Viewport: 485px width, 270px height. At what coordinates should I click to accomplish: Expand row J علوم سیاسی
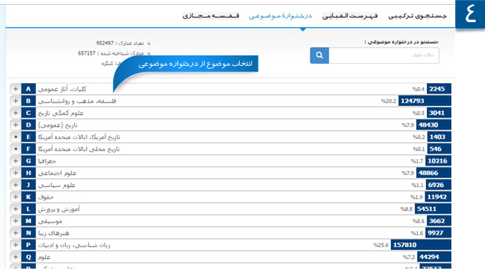coord(15,185)
